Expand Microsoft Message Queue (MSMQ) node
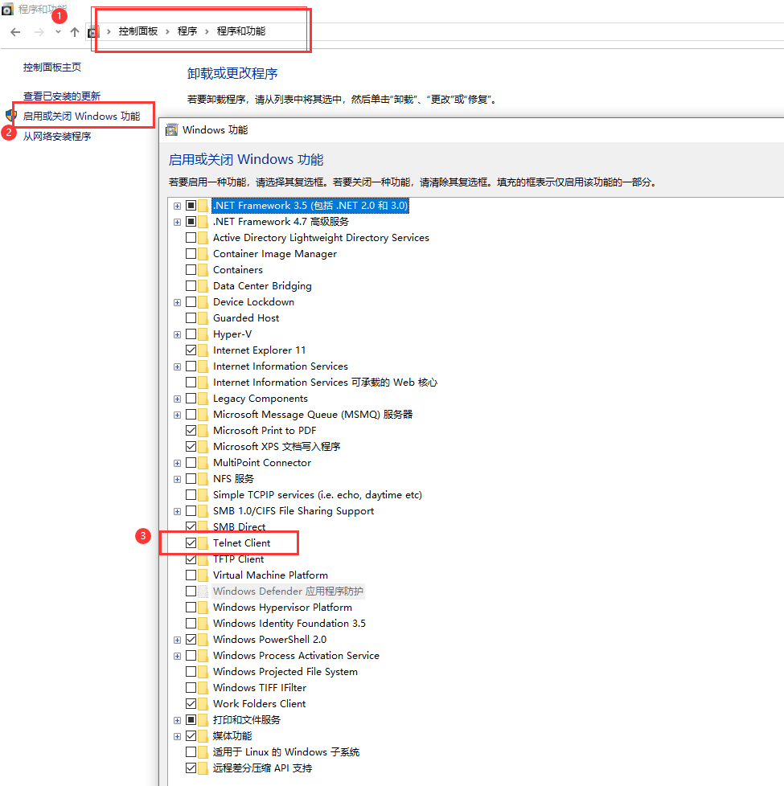784x786 pixels. (x=177, y=415)
